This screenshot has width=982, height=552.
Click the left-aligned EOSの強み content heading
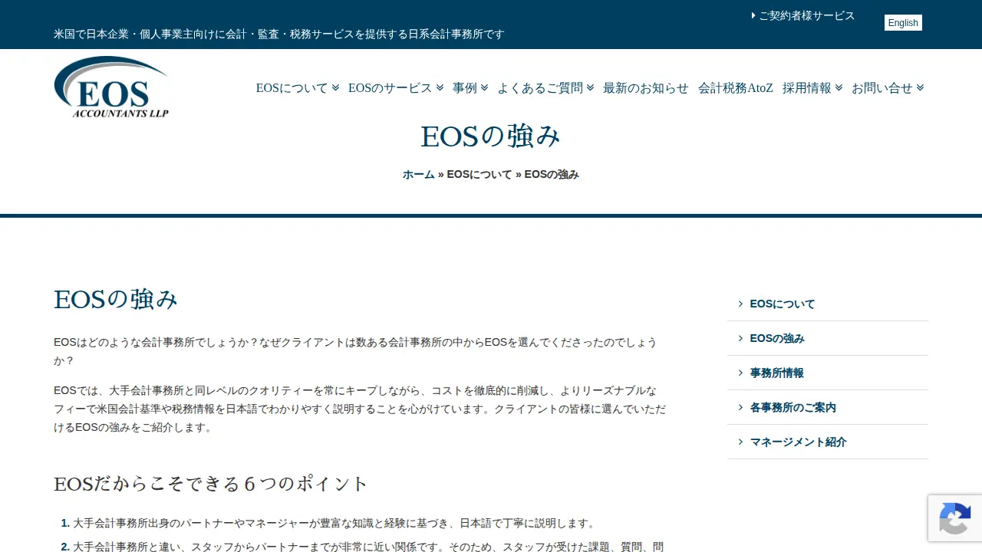point(116,299)
